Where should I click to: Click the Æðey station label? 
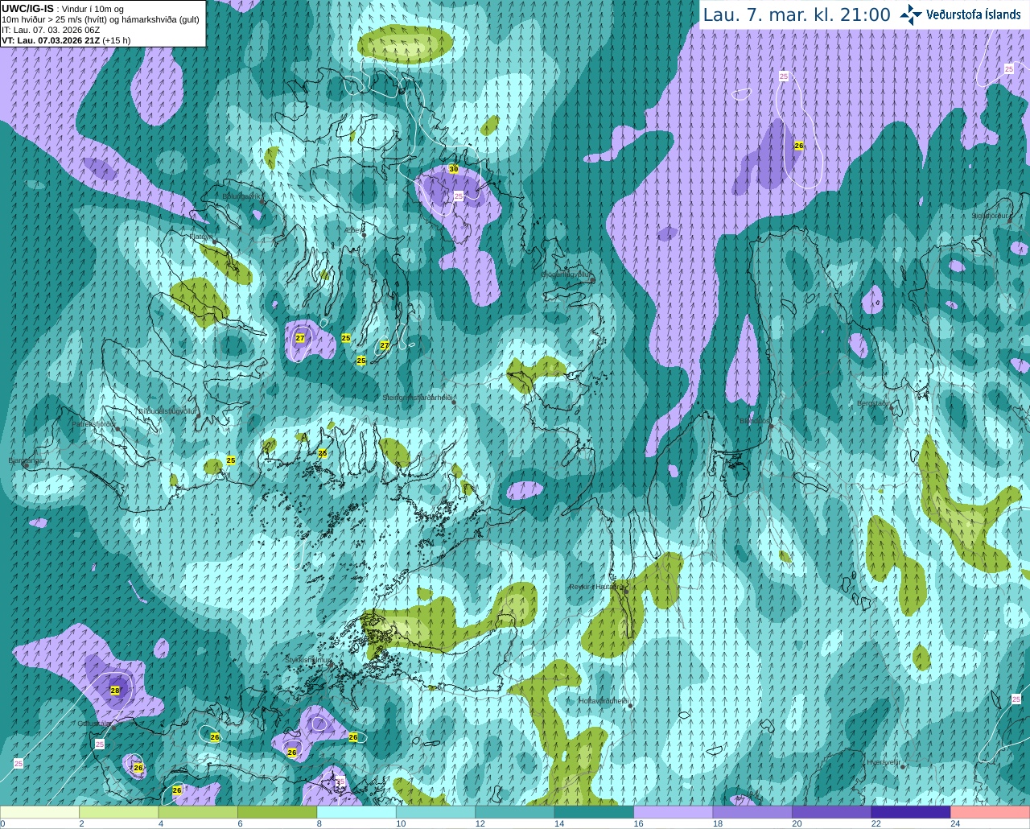pyautogui.click(x=353, y=230)
